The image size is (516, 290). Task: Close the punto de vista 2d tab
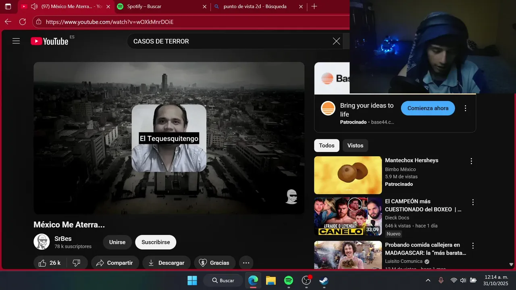301,6
